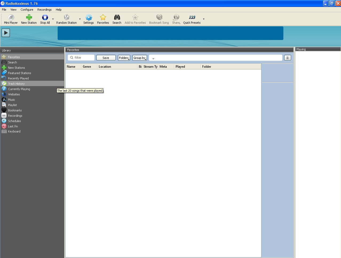
Task: Click the list options button at right
Action: (x=287, y=58)
